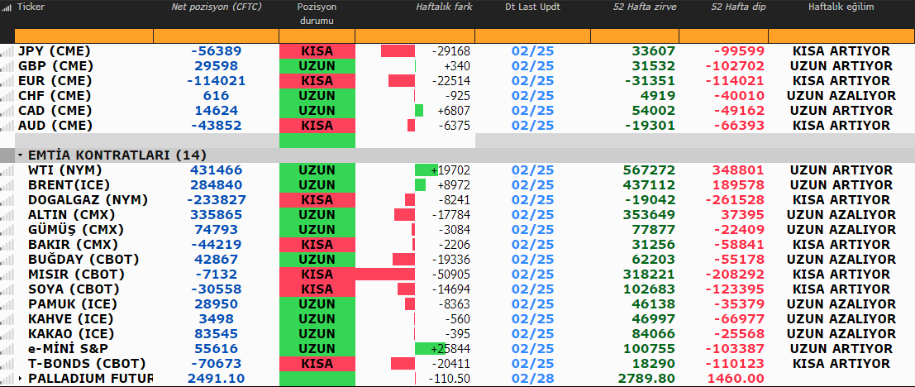This screenshot has width=915, height=387.
Task: Click the Haftalık eğilim column header
Action: click(841, 7)
